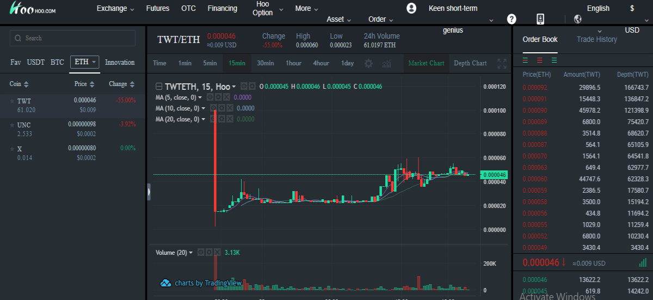This screenshot has width=653, height=300.
Task: Click the coin search input field
Action: tap(72, 38)
